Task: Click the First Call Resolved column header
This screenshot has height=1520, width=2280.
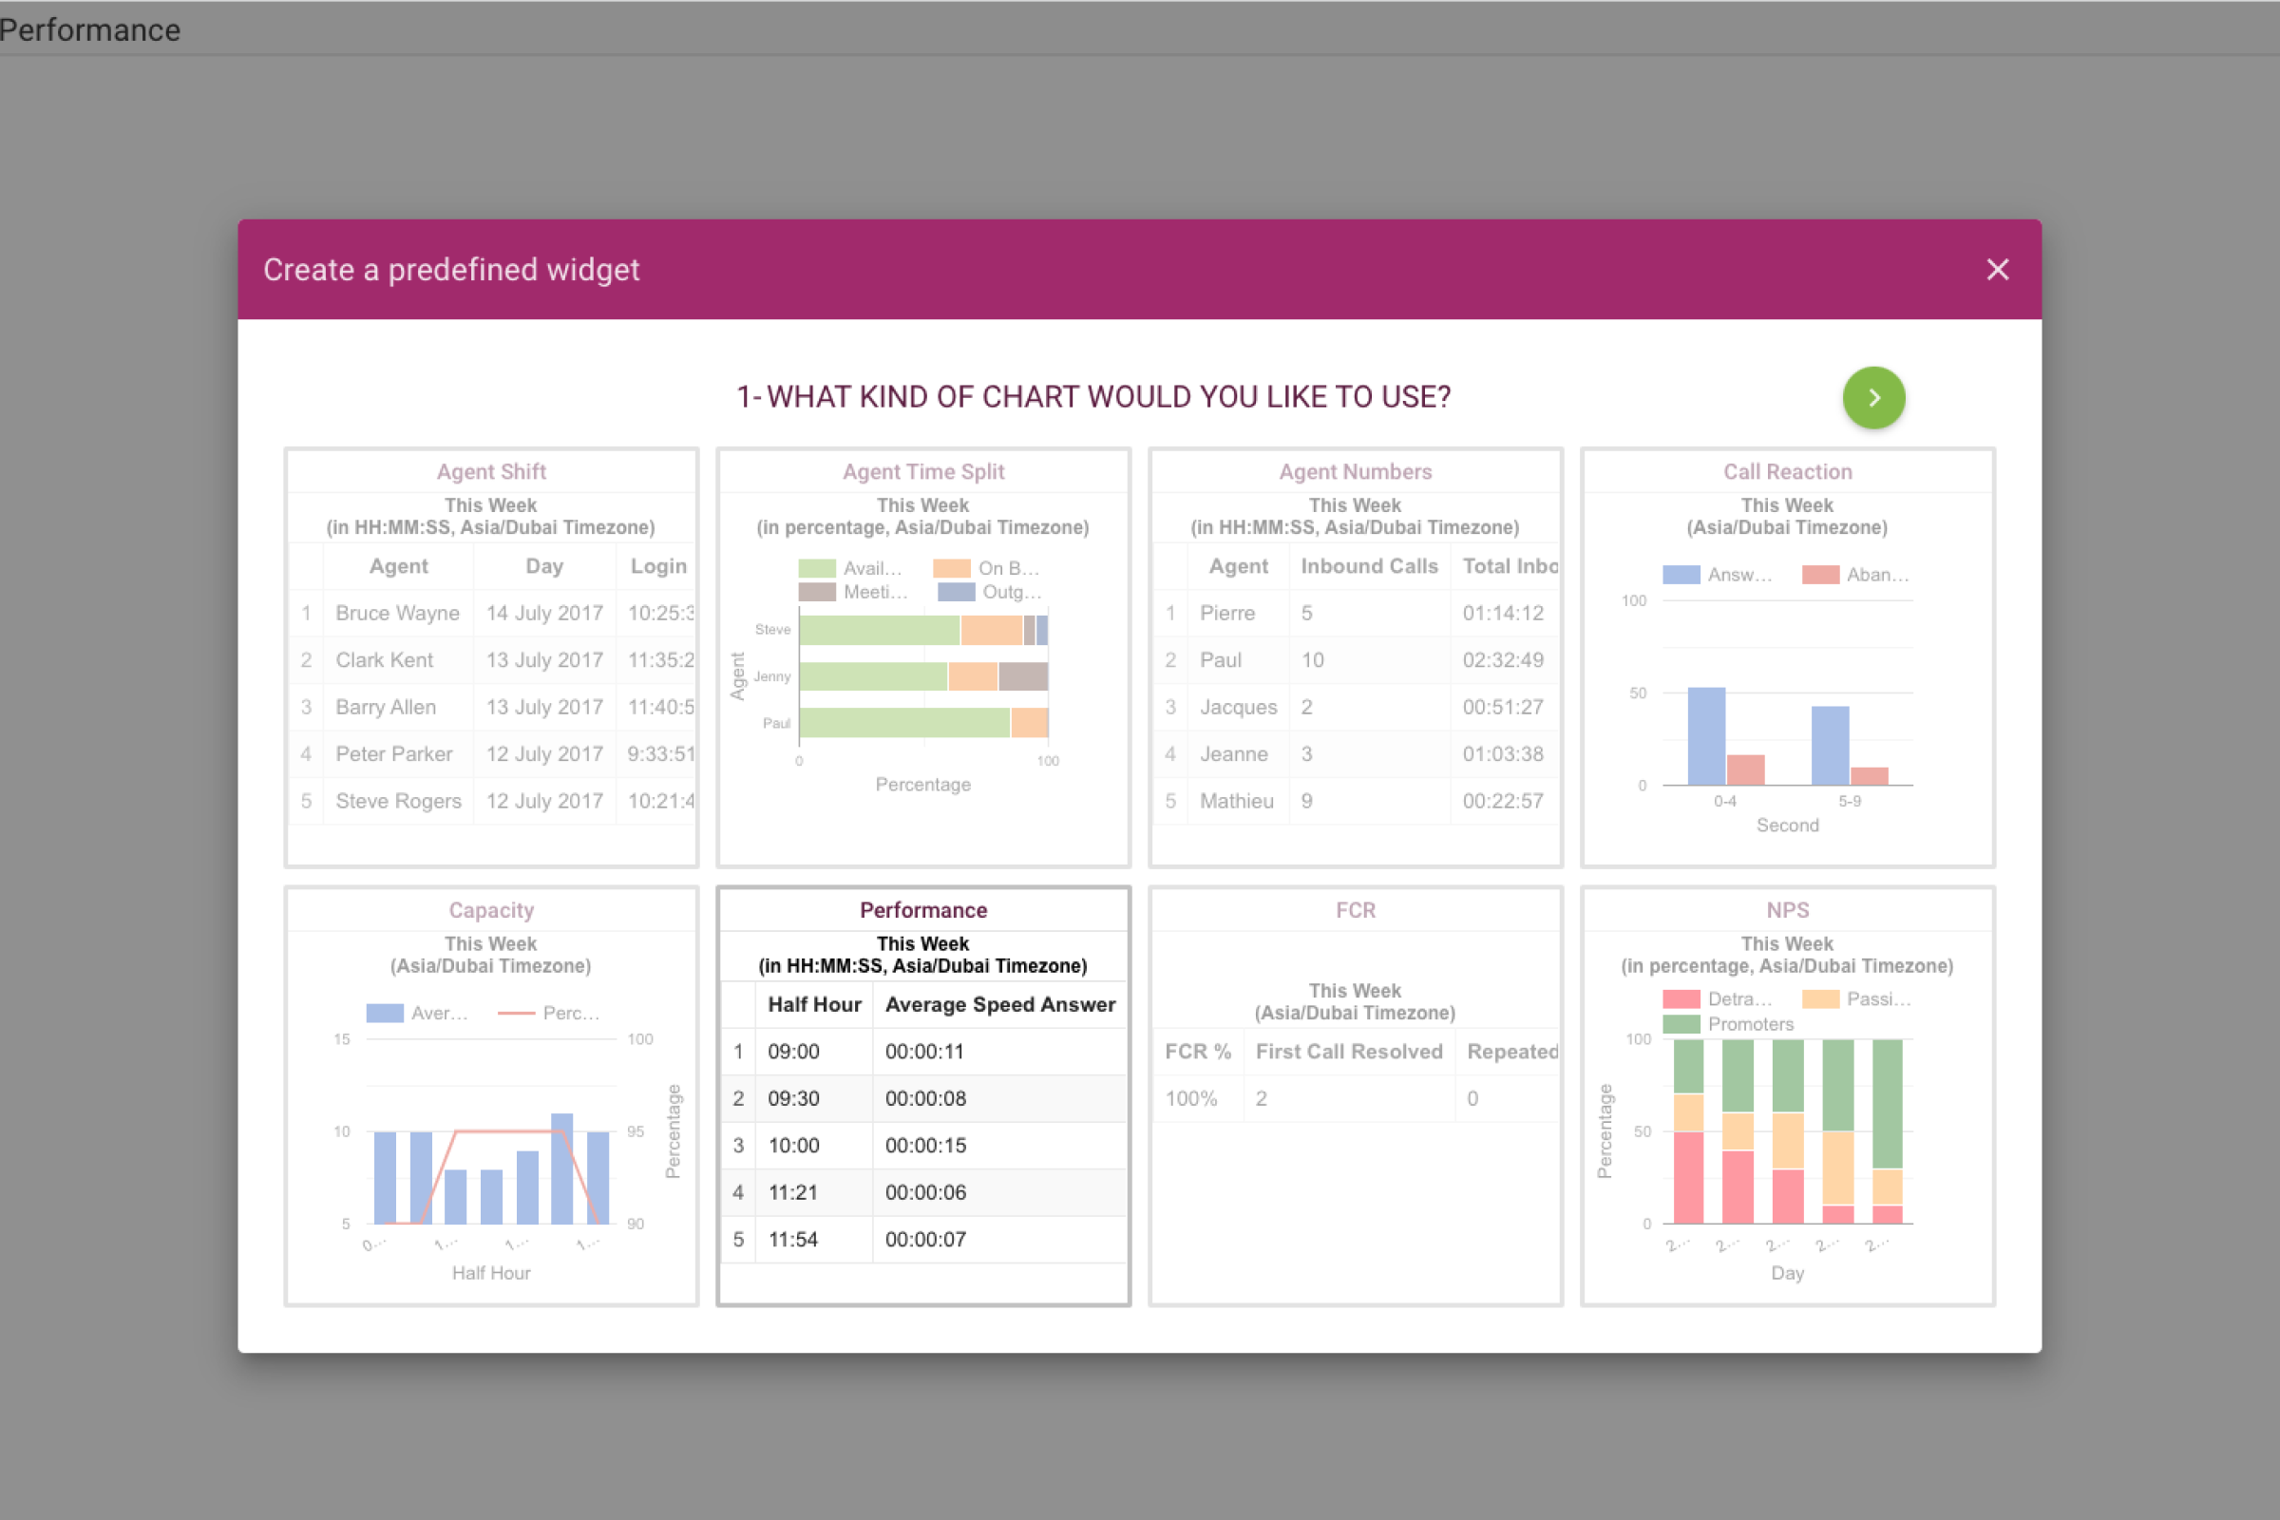Action: point(1348,1052)
